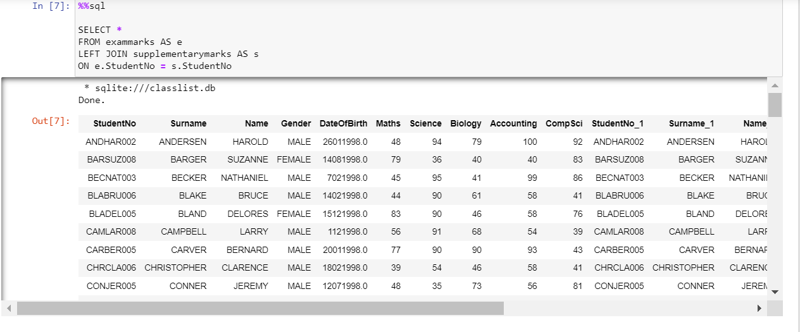Click the date of birth 26011998.0
Image resolution: width=800 pixels, height=332 pixels.
click(345, 142)
